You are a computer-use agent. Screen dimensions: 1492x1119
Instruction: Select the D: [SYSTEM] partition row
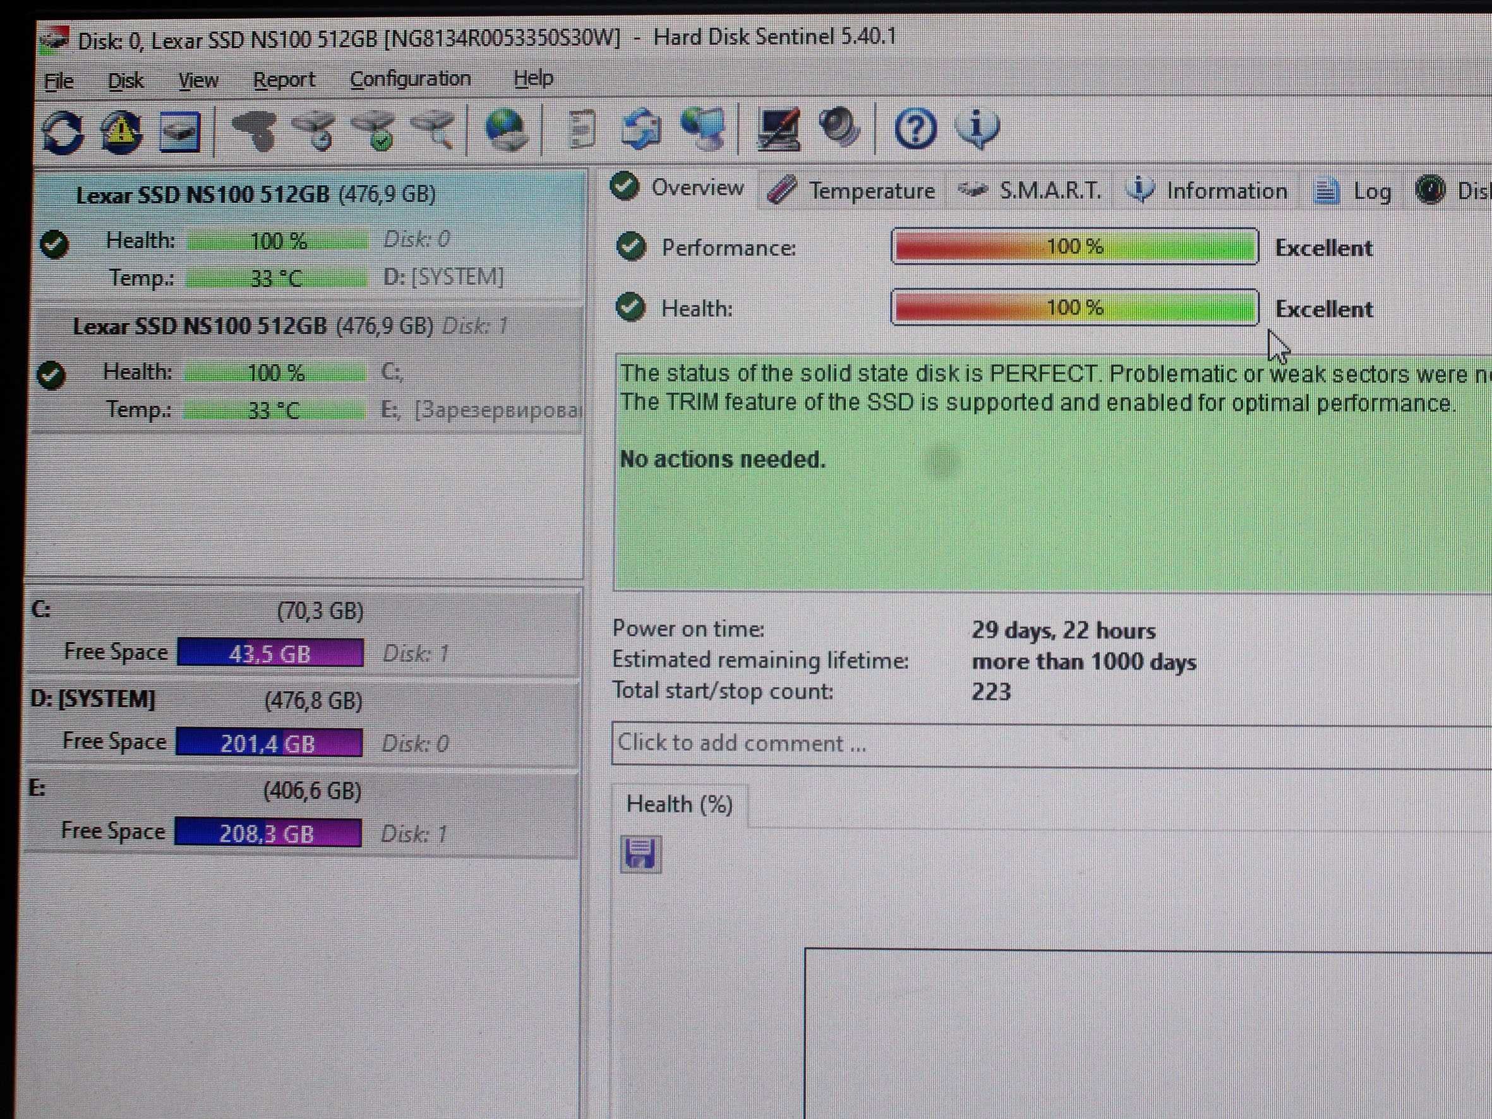[301, 723]
